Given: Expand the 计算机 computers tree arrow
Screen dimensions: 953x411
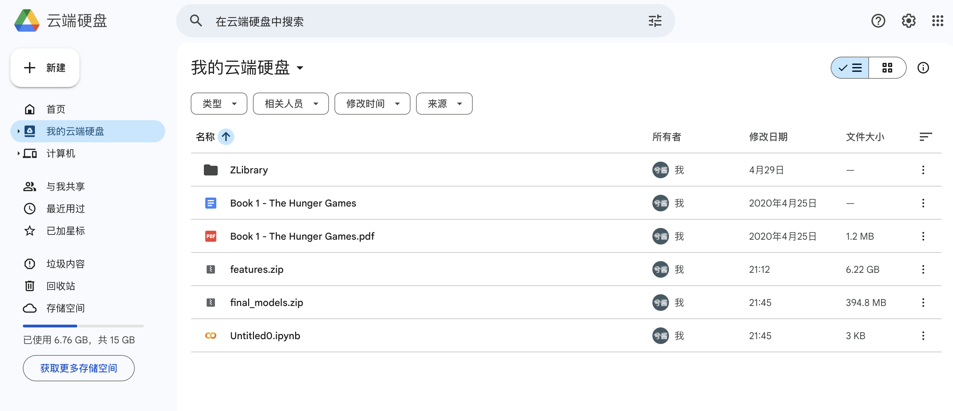Looking at the screenshot, I should [18, 153].
